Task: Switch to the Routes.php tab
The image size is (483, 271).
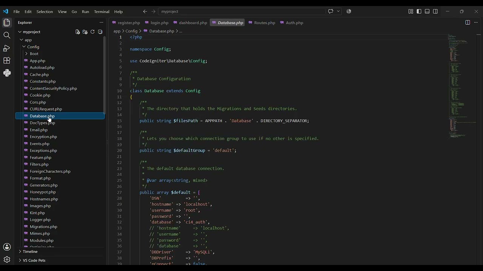Action: tap(261, 23)
